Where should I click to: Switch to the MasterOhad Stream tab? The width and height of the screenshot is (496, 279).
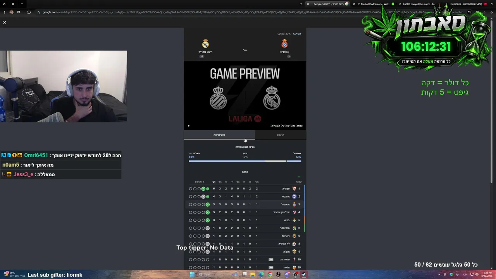coord(375,4)
